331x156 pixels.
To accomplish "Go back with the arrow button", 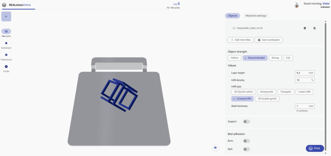I will pyautogui.click(x=6, y=16).
